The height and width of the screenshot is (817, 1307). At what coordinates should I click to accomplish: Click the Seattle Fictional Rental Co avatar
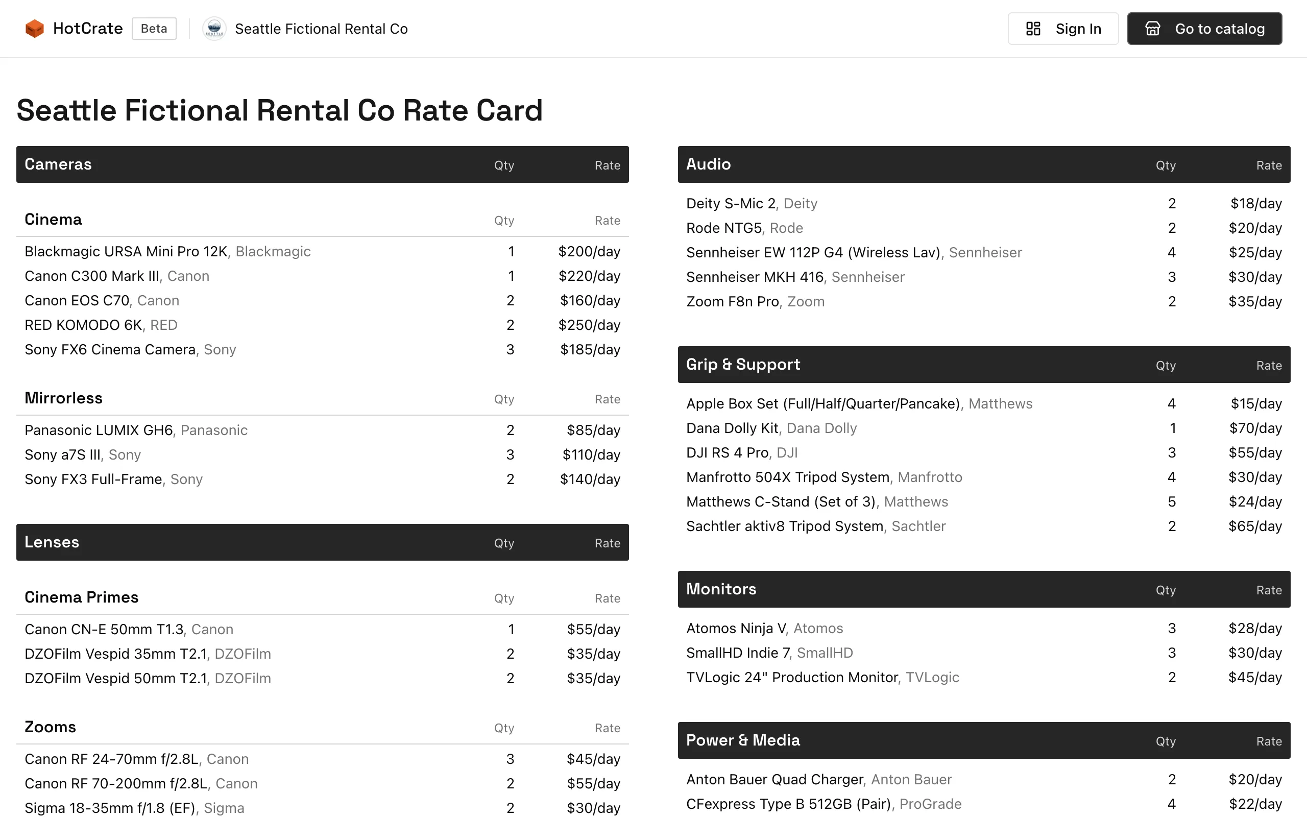214,29
